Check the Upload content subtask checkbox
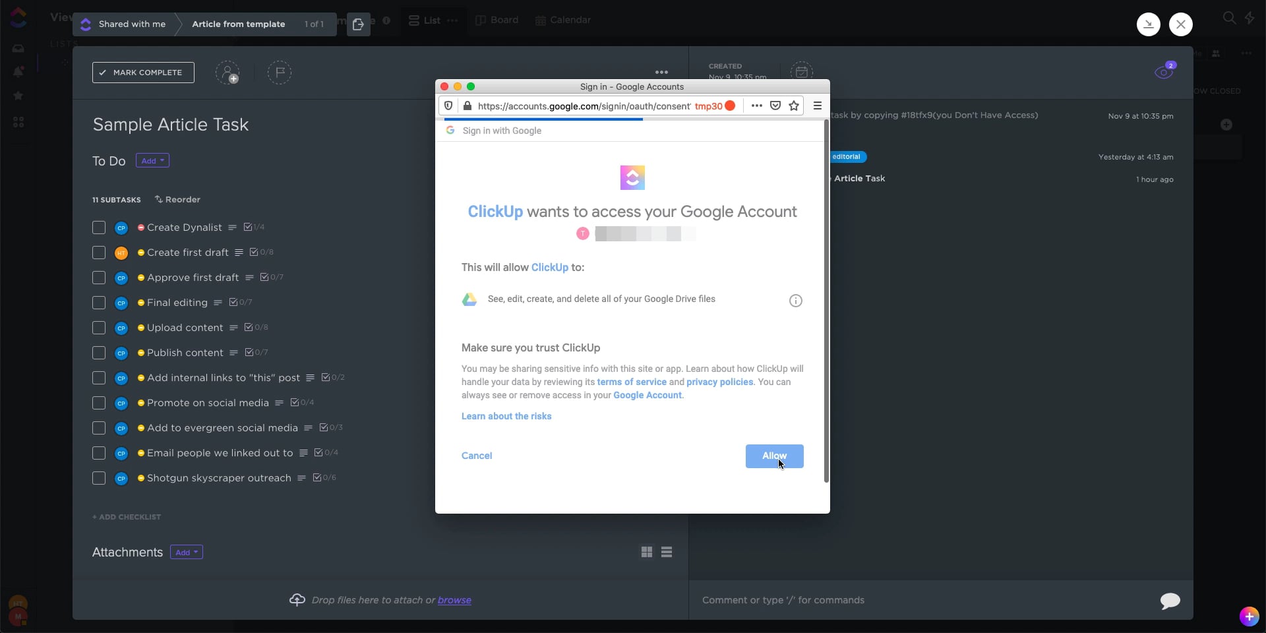This screenshot has height=633, width=1266. click(99, 328)
